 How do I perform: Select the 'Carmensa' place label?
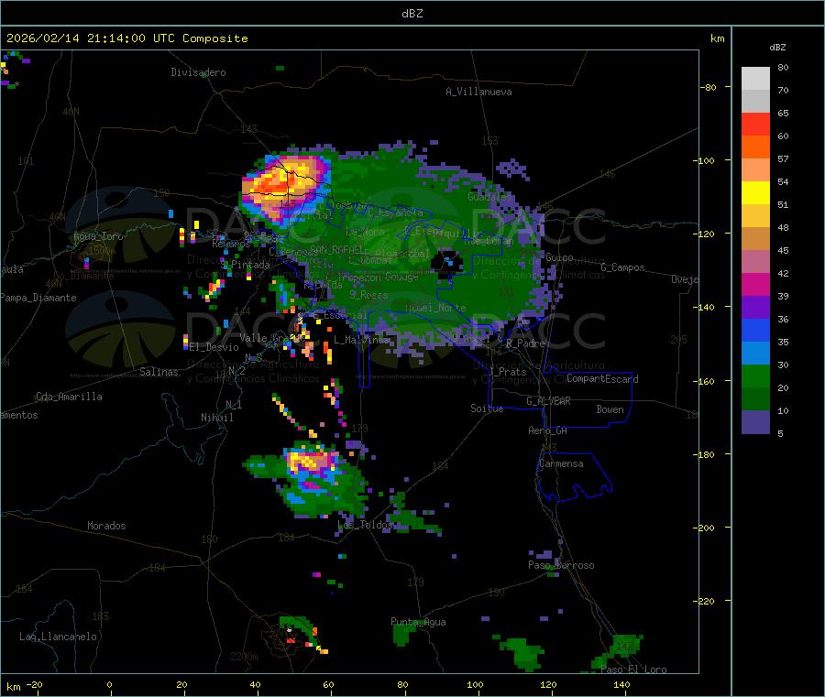coord(561,463)
